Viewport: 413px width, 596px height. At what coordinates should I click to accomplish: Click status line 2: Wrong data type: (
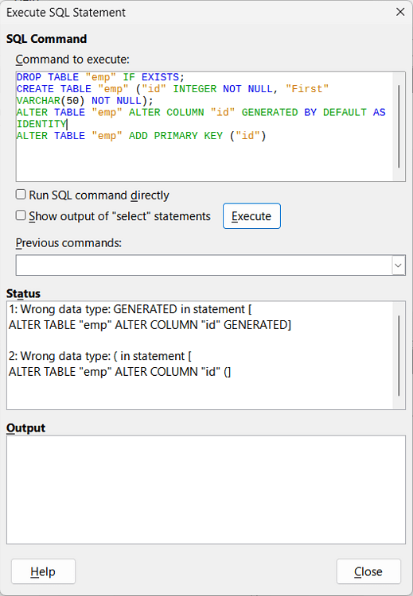click(x=100, y=356)
